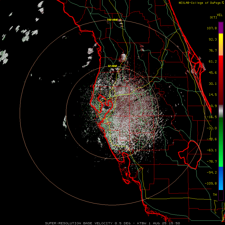Click the -109.8 velocity scale value
Screen dimensions: 225x225
tap(211, 183)
